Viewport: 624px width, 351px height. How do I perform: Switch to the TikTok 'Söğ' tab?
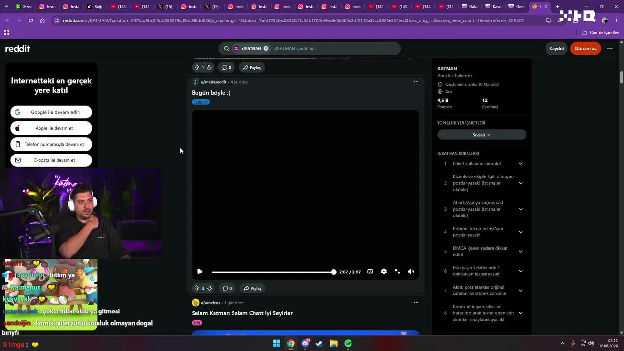(x=95, y=7)
